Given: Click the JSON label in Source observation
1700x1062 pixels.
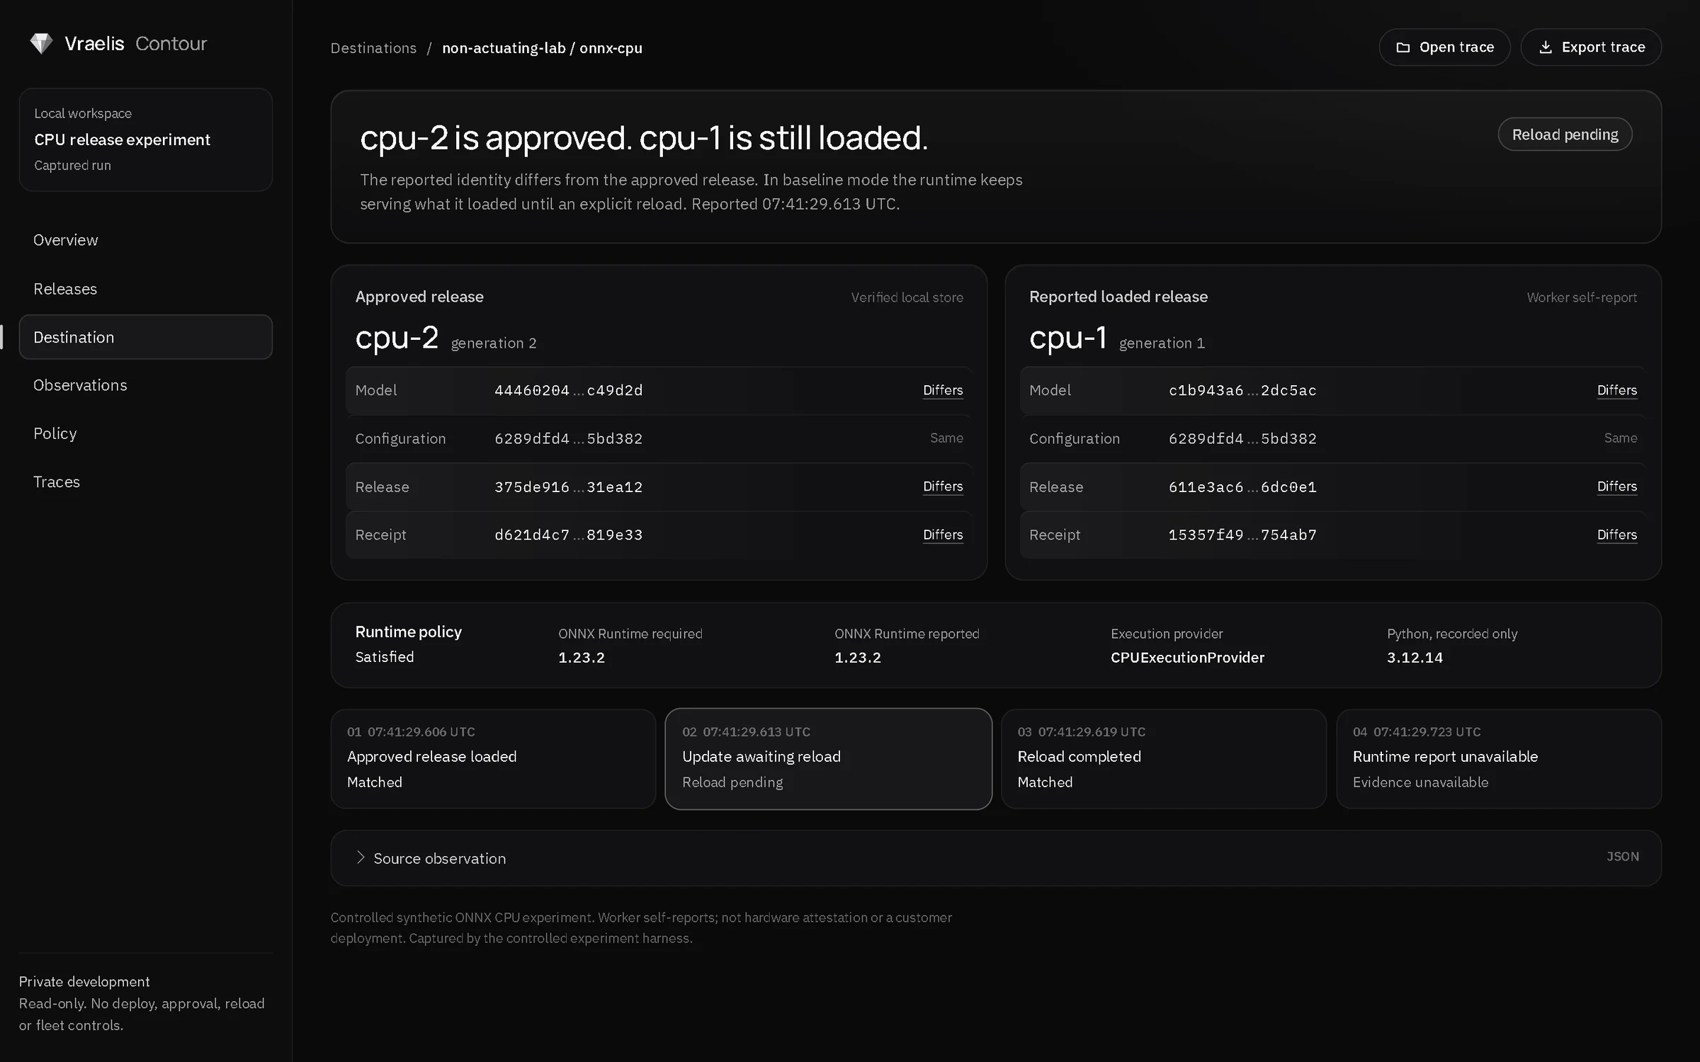Looking at the screenshot, I should pos(1622,857).
